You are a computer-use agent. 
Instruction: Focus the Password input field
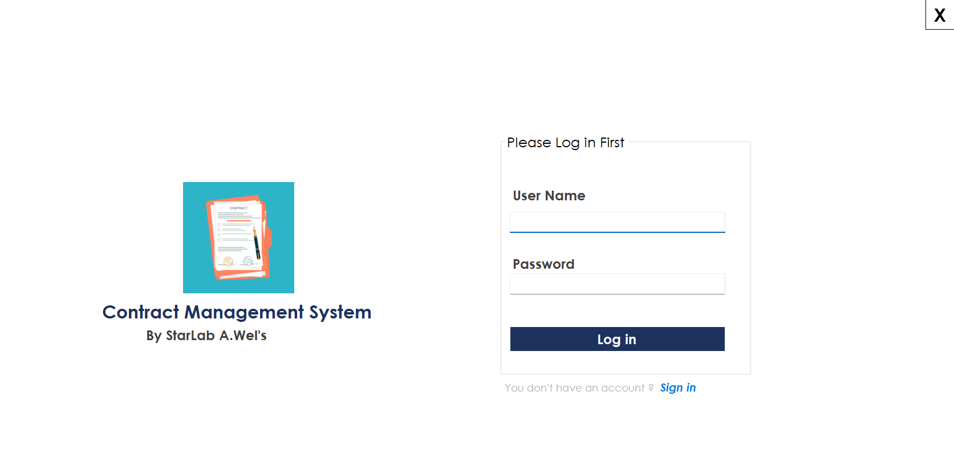(617, 284)
